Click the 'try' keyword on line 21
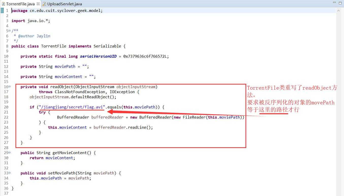 pyautogui.click(x=42, y=112)
